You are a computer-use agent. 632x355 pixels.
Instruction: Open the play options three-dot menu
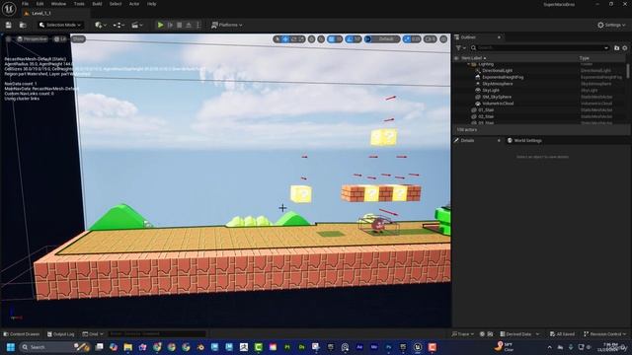point(197,25)
